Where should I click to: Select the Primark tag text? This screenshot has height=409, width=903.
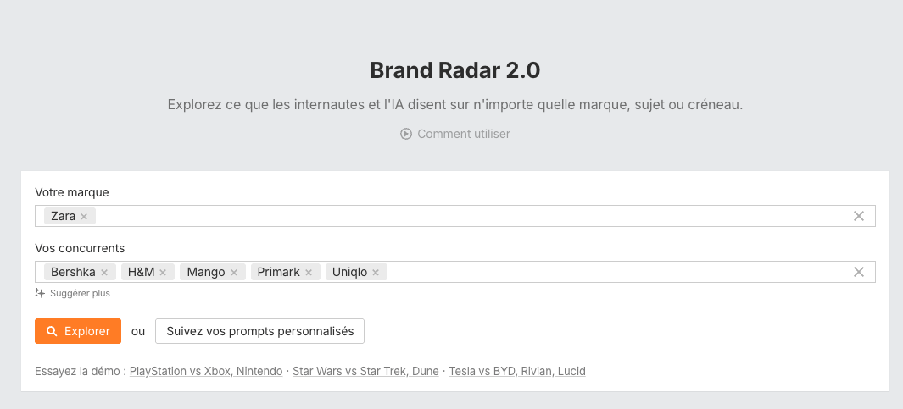click(x=279, y=272)
